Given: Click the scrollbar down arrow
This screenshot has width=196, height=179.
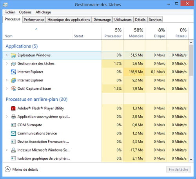Looking at the screenshot, I should click(191, 160).
